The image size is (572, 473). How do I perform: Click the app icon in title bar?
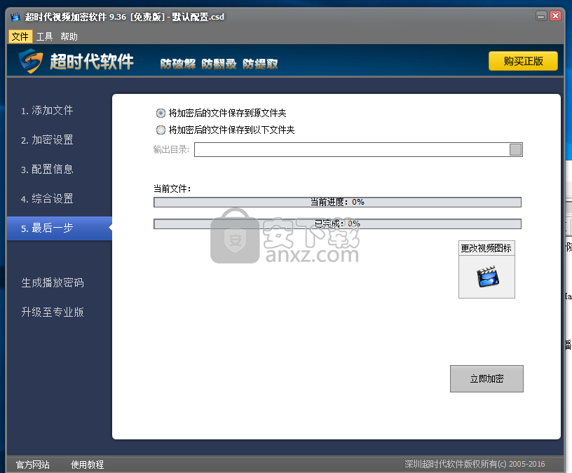tap(15, 17)
